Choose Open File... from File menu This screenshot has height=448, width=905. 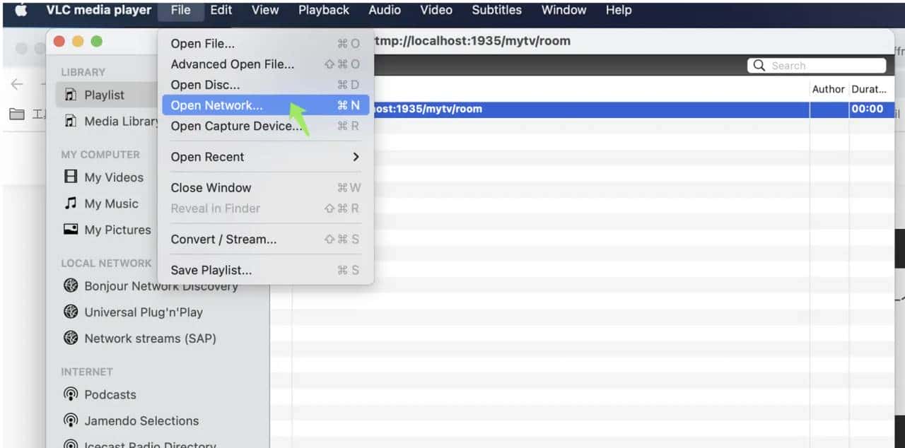point(265,44)
